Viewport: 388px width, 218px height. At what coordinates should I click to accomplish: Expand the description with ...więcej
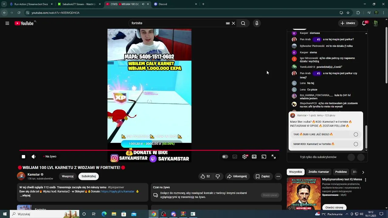[x=25, y=196]
